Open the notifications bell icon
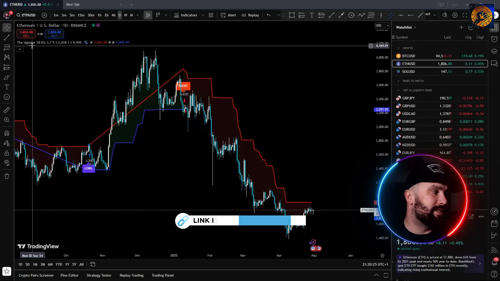This screenshot has width=500, height=281. 494,262
